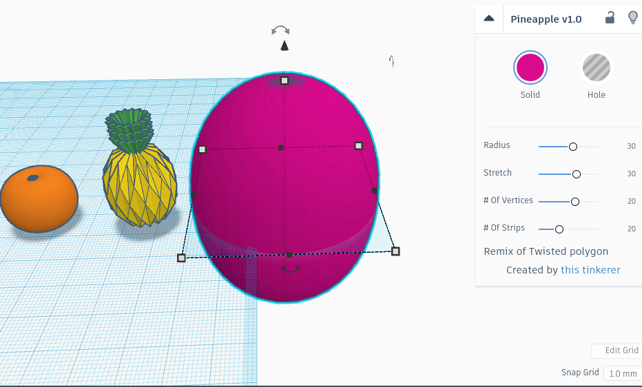This screenshot has width=642, height=387.
Task: Click the black left-edge midpoint handle
Action: point(194,196)
